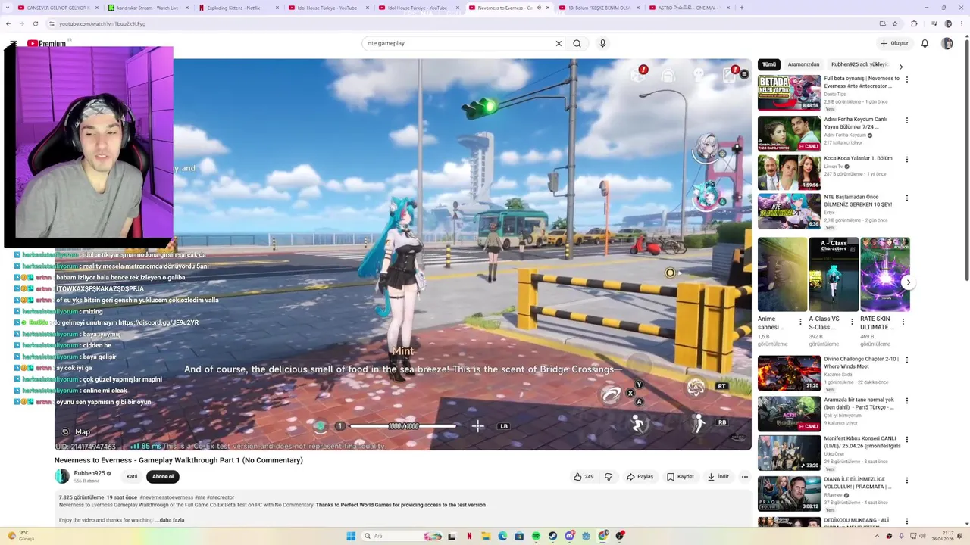The width and height of the screenshot is (970, 545).
Task: Open options for Full beta oynanış video
Action: (x=906, y=79)
